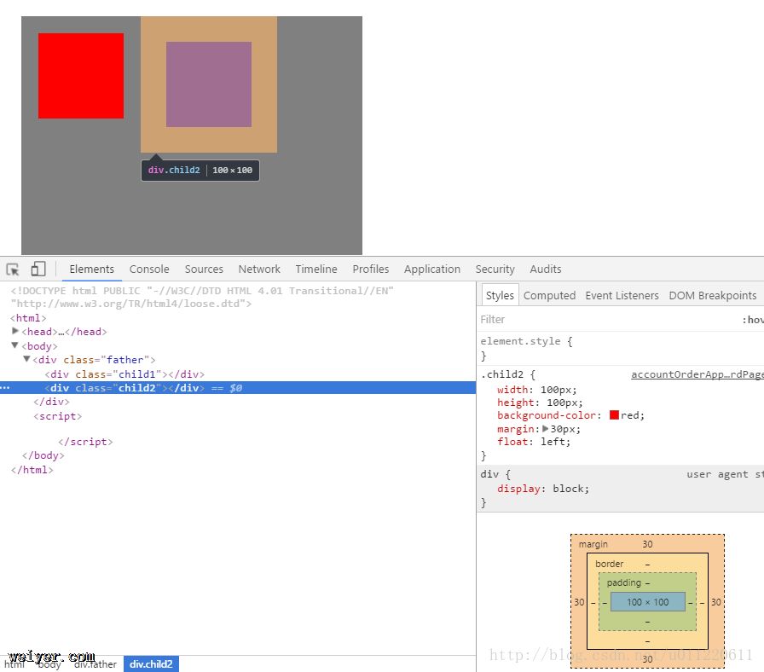Open the Sources panel tab
764x672 pixels.
(204, 269)
